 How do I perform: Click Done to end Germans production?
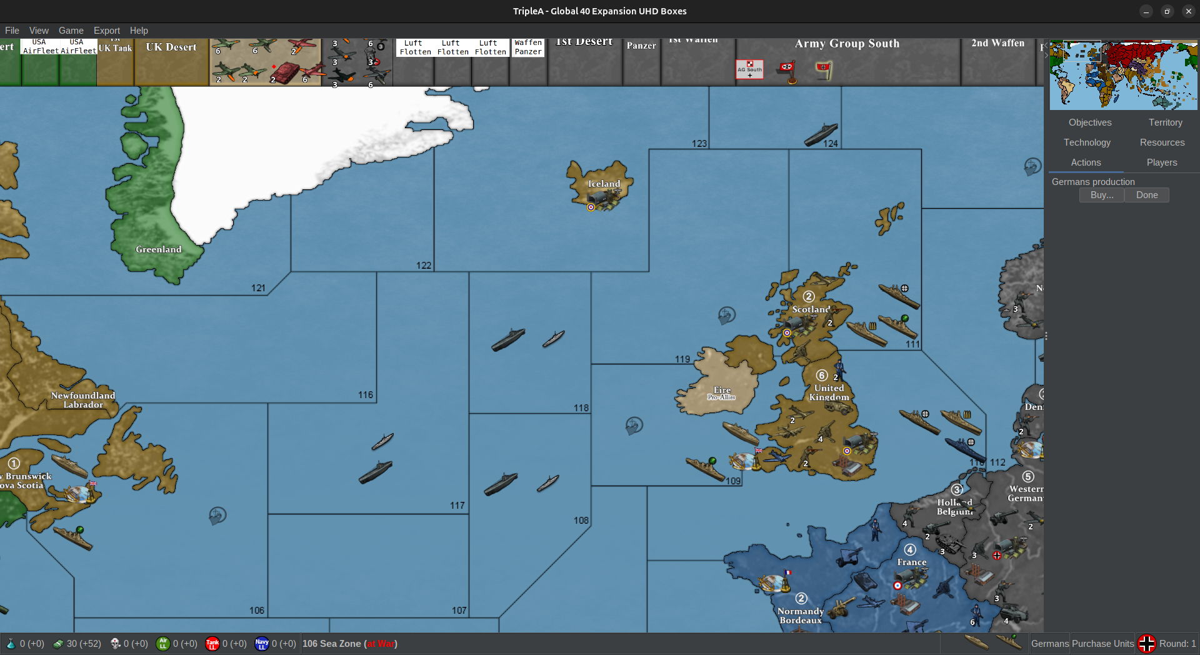click(1147, 195)
